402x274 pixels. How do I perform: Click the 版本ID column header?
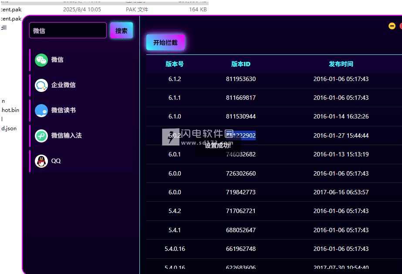[241, 64]
